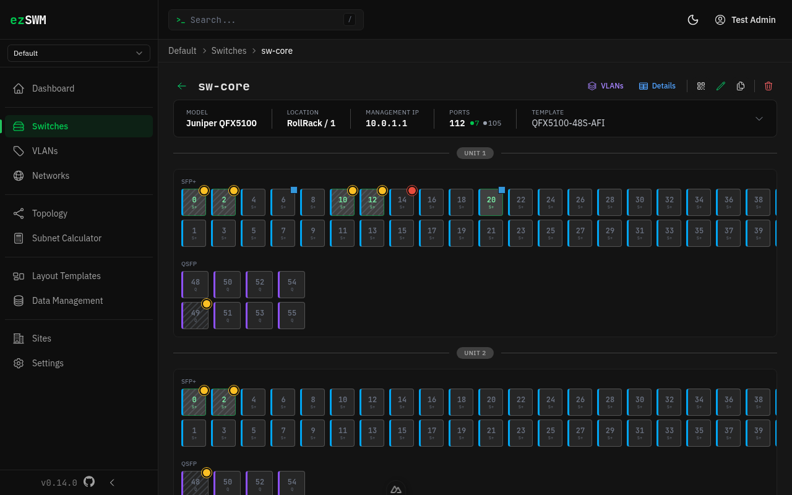Click the duplicate switch icon
792x495 pixels.
point(741,86)
